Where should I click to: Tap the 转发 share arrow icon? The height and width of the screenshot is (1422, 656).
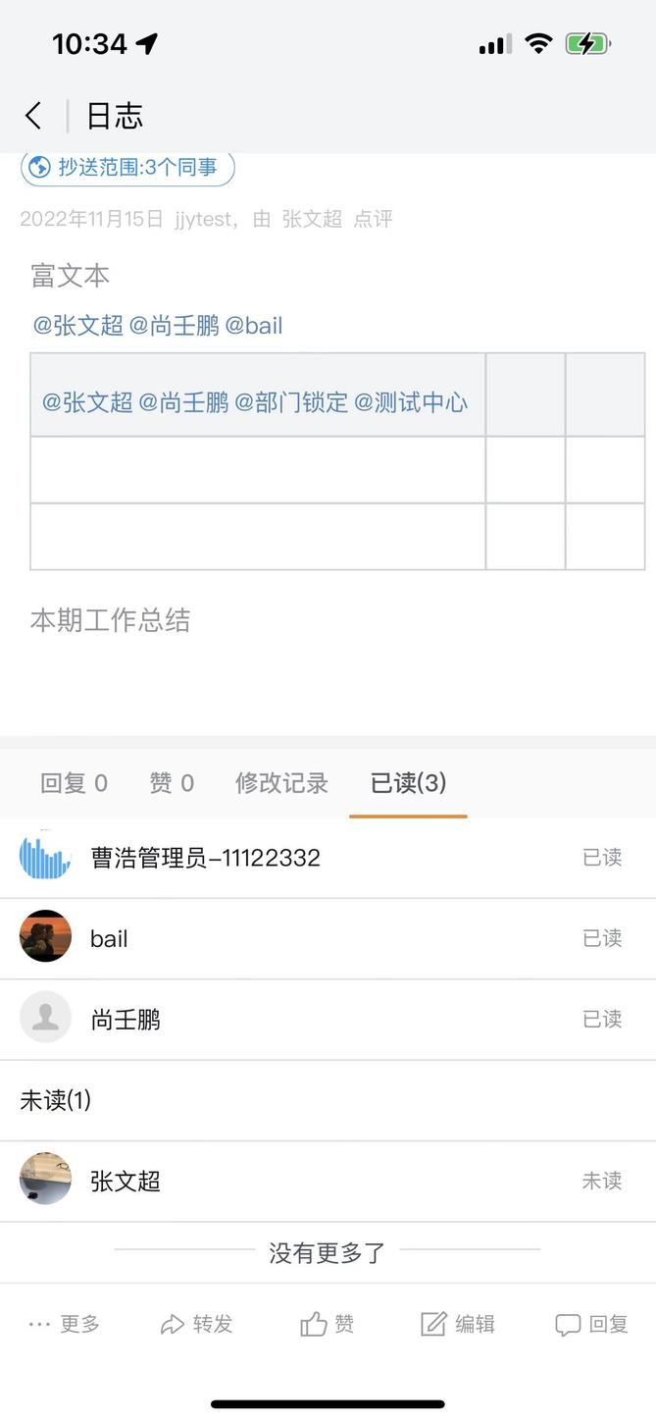[173, 1324]
